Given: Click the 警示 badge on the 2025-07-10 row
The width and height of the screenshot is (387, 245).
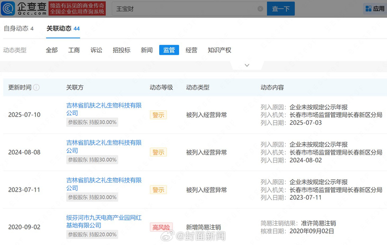Looking at the screenshot, I should 158,115.
